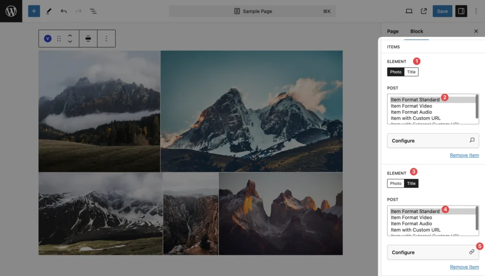Choose Item with Custom URL in second list
The height and width of the screenshot is (276, 485).
pyautogui.click(x=432, y=230)
